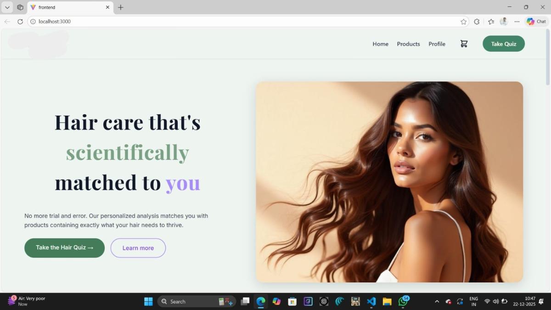Open the tab actions menu icon
The height and width of the screenshot is (310, 551).
(20, 7)
